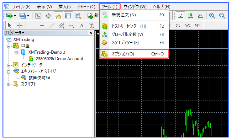Open the Strategy Tester magnifier icon
Screen dimensions: 231x140
(x=78, y=16)
